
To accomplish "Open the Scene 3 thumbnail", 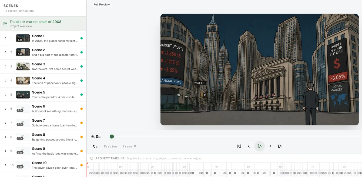I will click(x=23, y=66).
